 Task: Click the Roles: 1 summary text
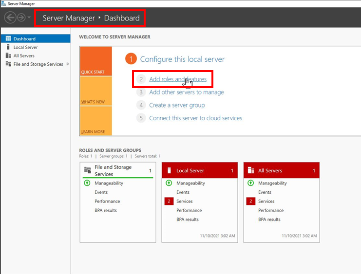[86, 156]
